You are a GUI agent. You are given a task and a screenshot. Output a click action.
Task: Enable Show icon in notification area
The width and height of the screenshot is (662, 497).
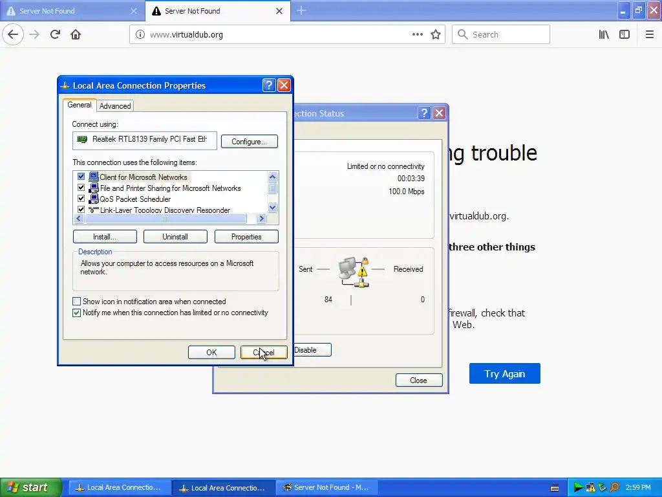coord(76,302)
